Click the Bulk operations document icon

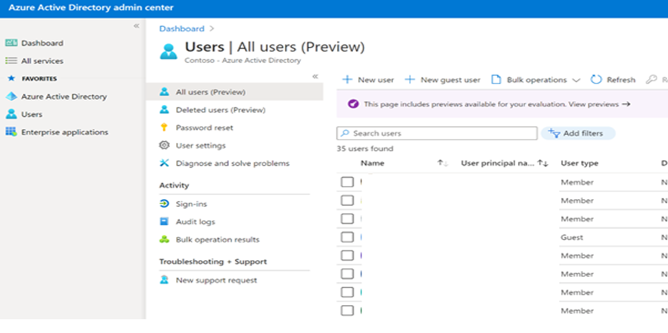tap(496, 80)
